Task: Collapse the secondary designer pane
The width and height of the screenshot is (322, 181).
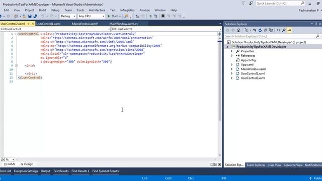Action: pos(219,164)
